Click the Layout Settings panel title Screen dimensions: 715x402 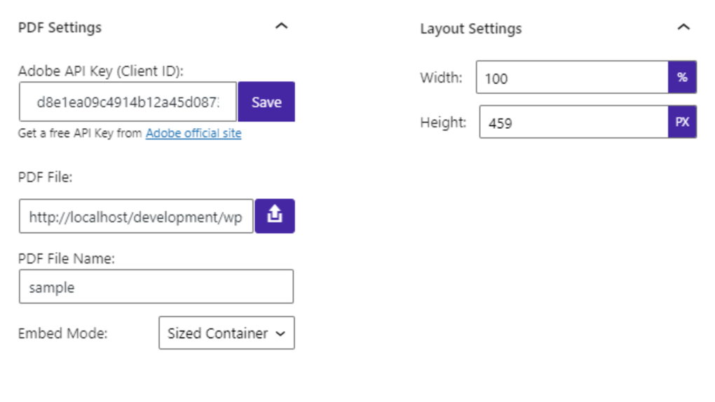[470, 29]
